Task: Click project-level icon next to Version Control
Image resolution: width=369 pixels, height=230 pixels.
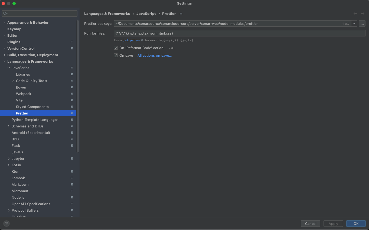Action: [x=72, y=48]
